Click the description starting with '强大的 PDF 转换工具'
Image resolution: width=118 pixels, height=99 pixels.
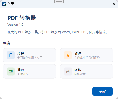pos(57,32)
